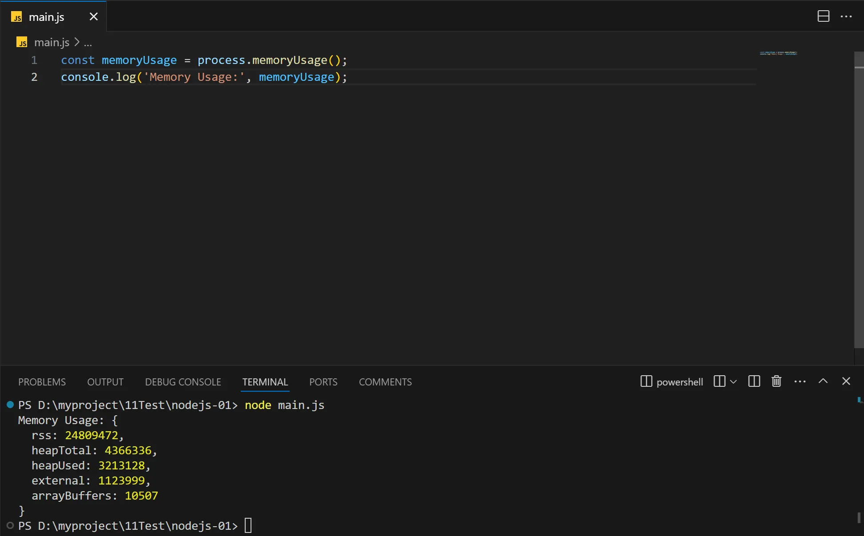Click the 'Memory Usage:' string on line 2
864x536 pixels.
pos(194,77)
